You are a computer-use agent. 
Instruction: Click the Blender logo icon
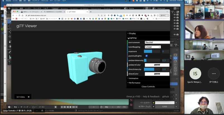coord(9,8)
